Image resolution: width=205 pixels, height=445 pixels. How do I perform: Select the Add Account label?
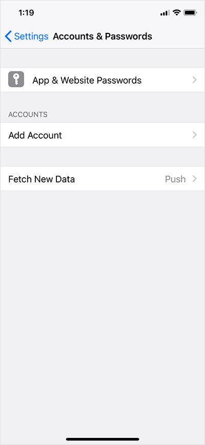[35, 135]
